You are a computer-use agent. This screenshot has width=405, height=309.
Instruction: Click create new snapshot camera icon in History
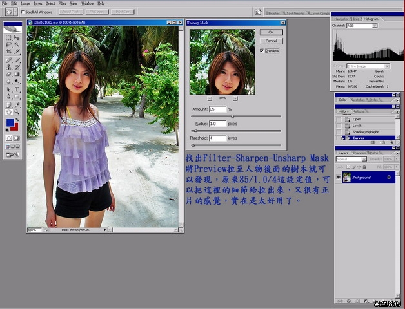coord(382,142)
